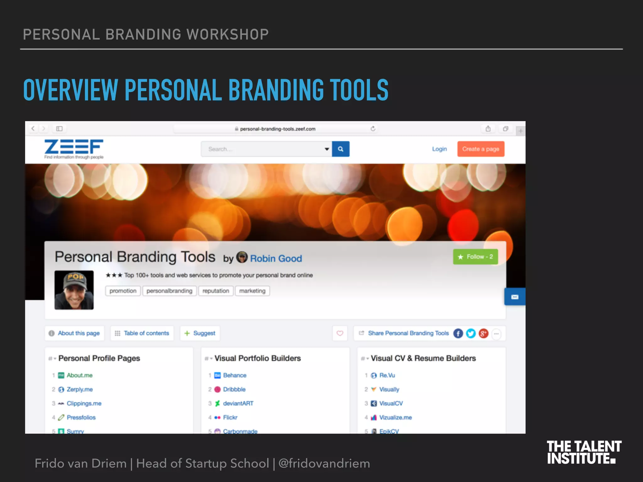The width and height of the screenshot is (643, 482).
Task: Open the Zerply.me link
Action: coord(79,389)
